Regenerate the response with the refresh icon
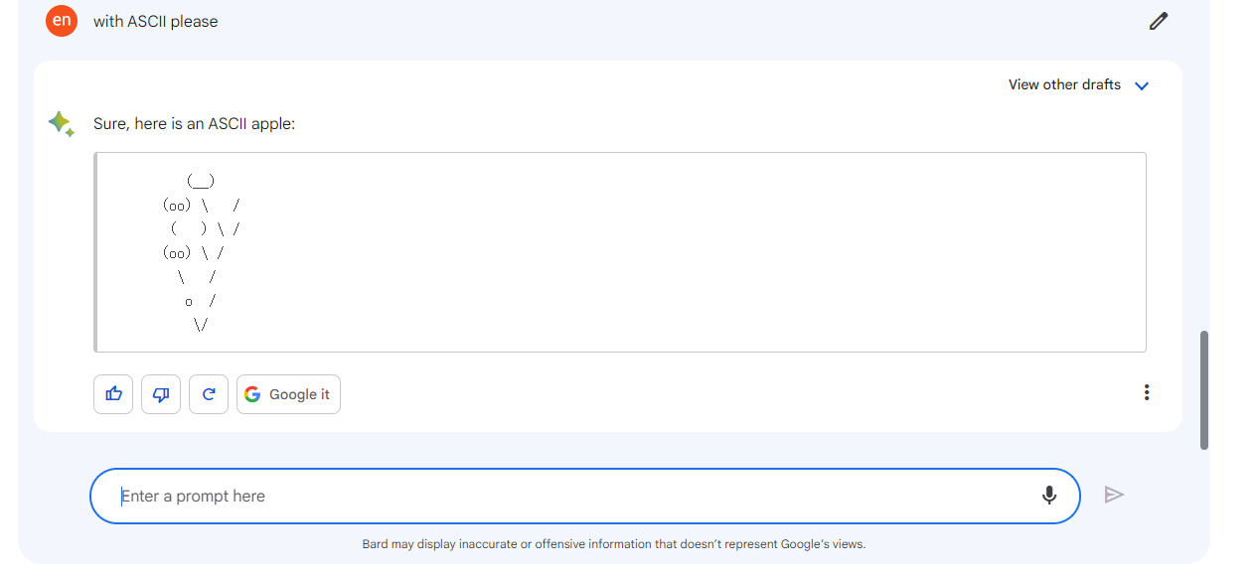The width and height of the screenshot is (1257, 575). (x=209, y=394)
